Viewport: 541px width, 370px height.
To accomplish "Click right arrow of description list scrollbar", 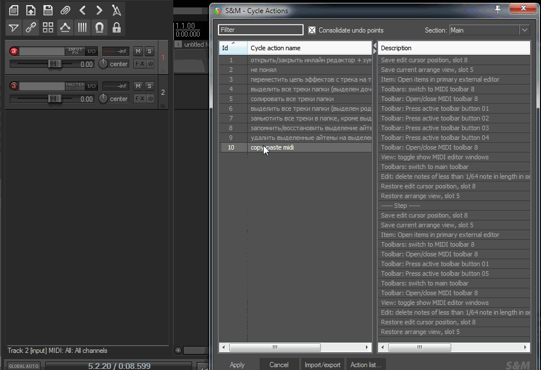I will pos(526,347).
